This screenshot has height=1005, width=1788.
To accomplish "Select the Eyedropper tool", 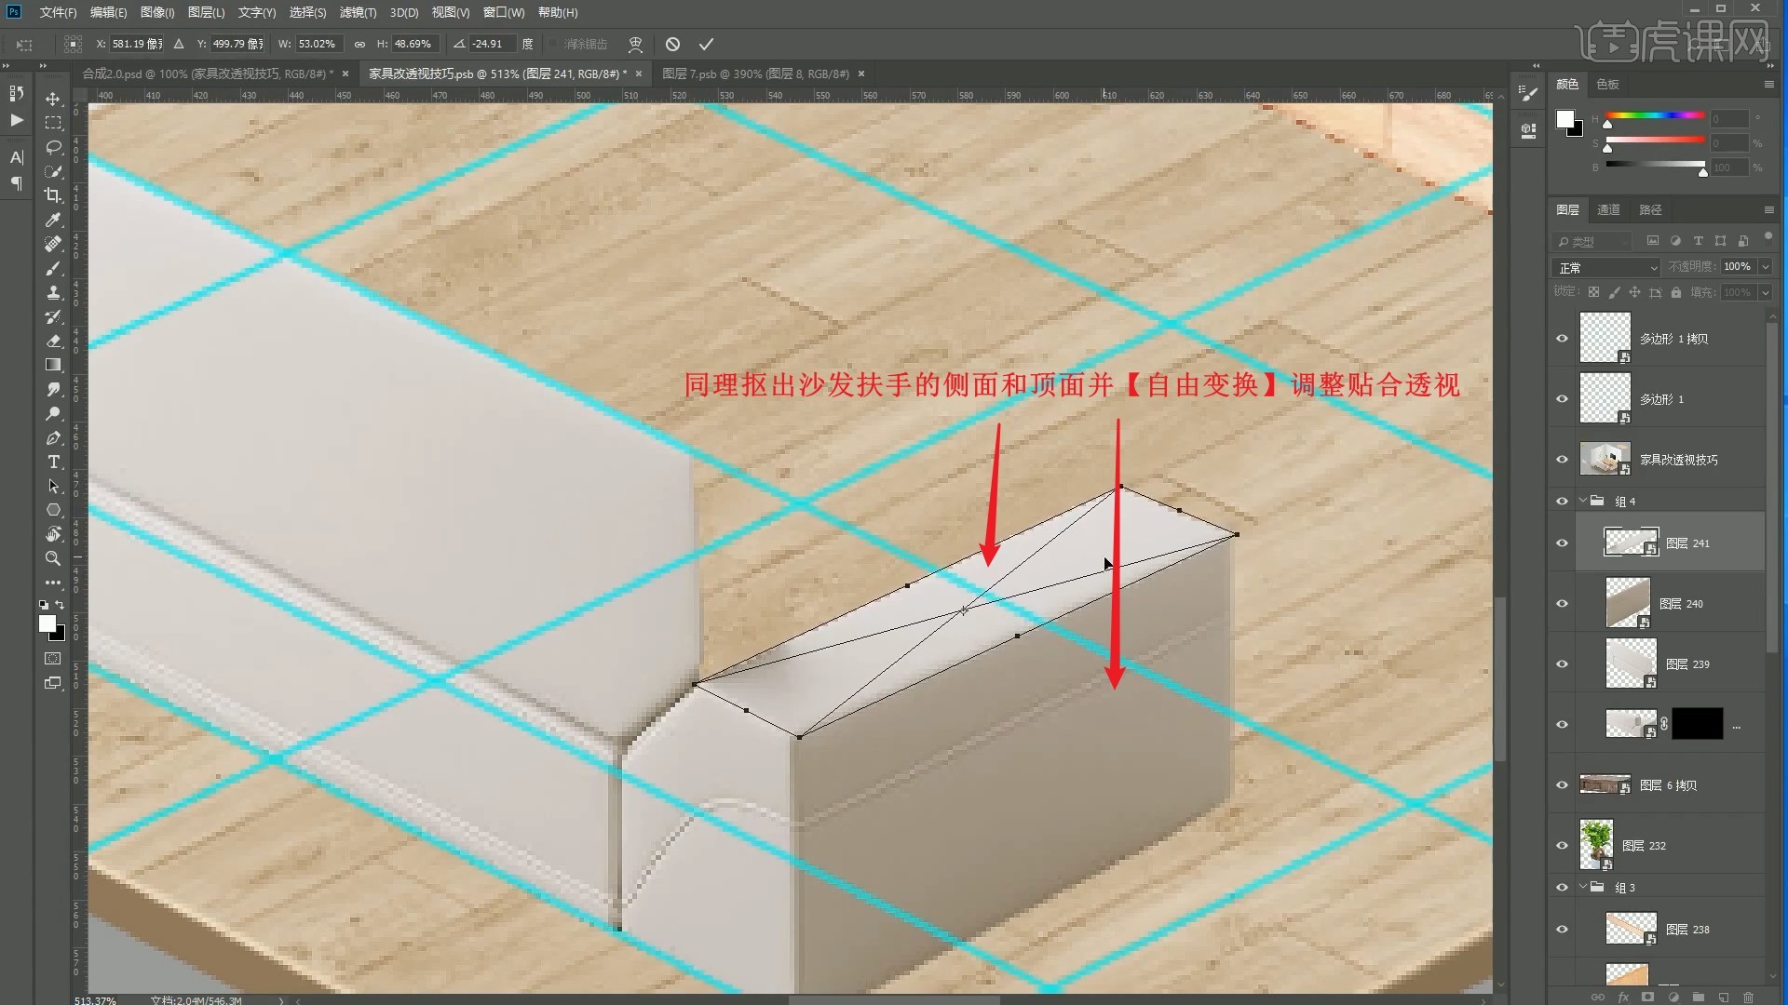I will (x=53, y=220).
